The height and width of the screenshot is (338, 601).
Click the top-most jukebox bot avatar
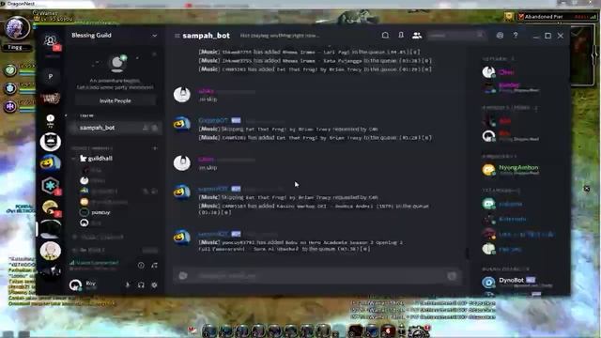(182, 124)
